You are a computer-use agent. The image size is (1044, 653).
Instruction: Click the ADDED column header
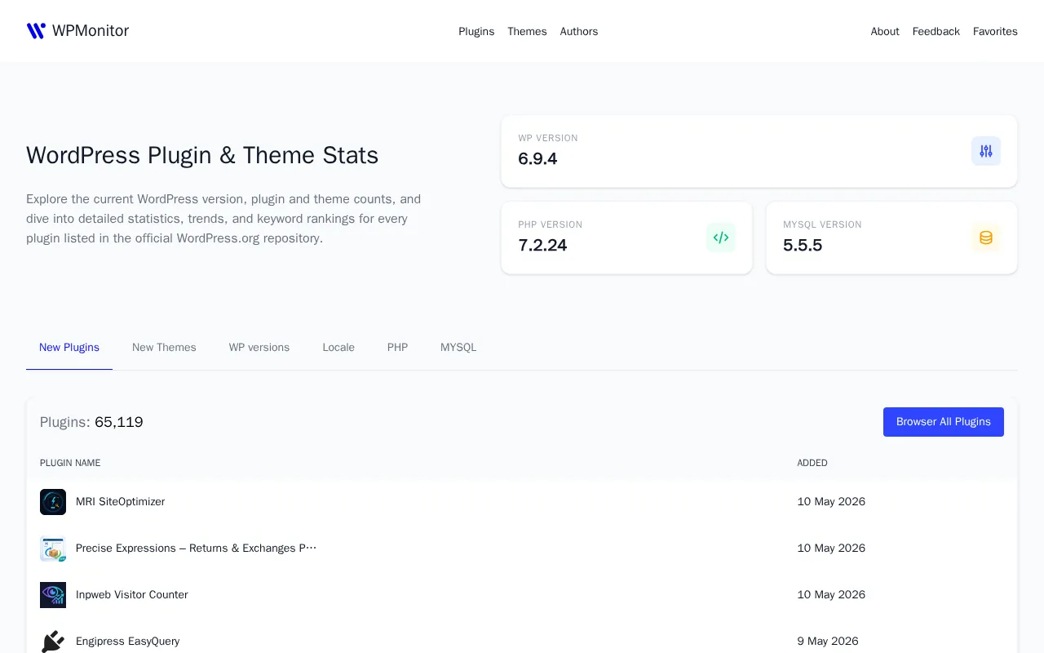pyautogui.click(x=812, y=463)
